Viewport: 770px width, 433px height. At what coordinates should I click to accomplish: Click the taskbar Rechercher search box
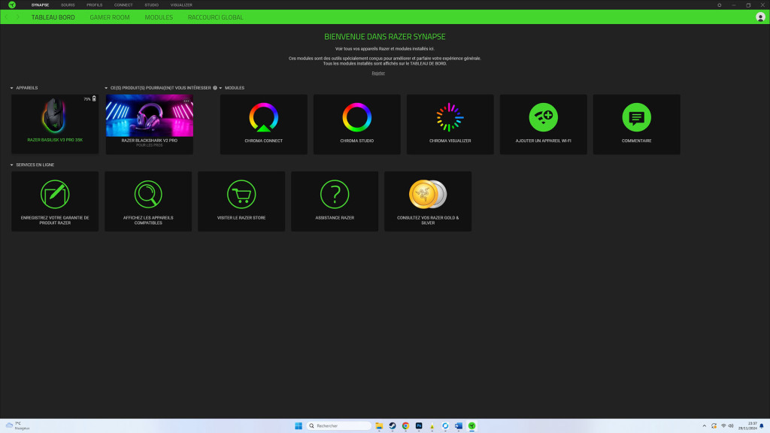pos(339,425)
